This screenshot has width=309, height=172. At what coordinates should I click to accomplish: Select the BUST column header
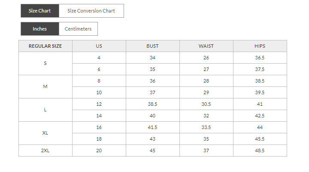(x=152, y=46)
